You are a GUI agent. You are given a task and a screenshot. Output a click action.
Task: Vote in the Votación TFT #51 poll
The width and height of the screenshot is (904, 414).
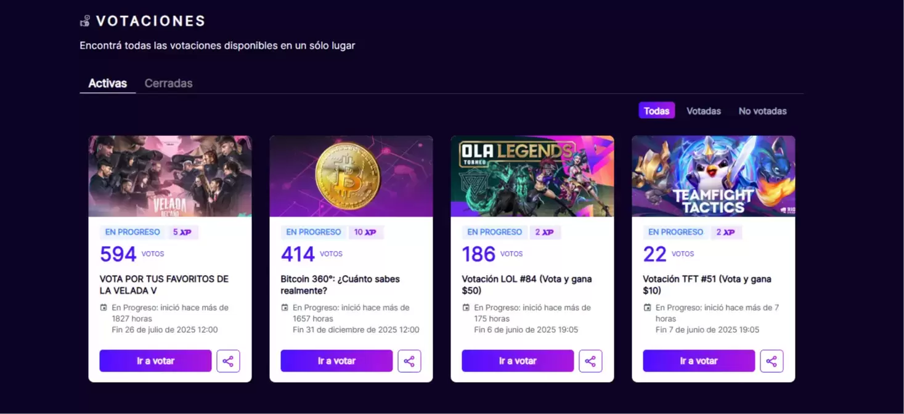pos(699,361)
